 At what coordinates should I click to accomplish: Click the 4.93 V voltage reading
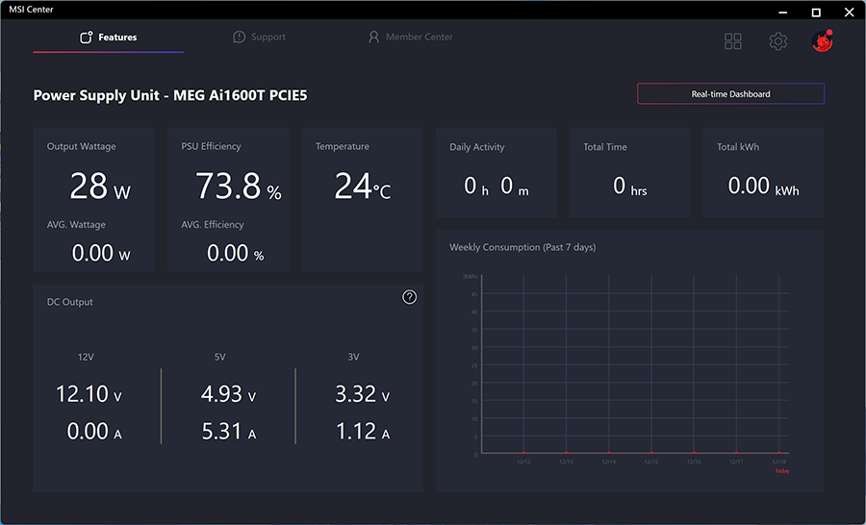[x=228, y=394]
